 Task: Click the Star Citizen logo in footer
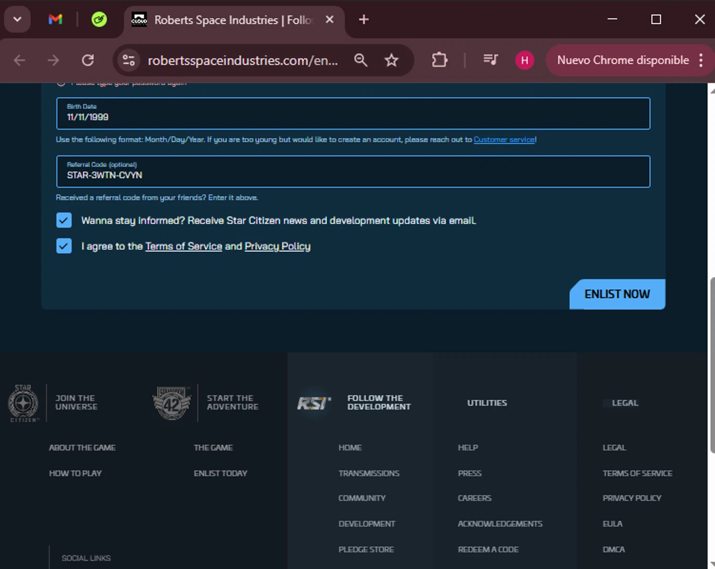tap(23, 403)
